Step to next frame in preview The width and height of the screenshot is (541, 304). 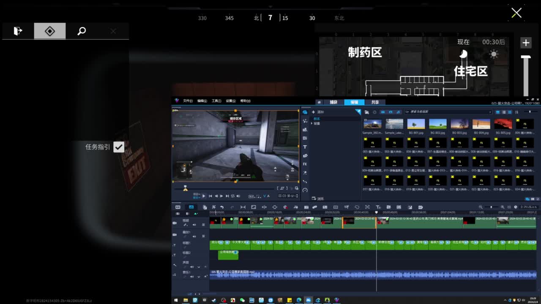coord(221,196)
